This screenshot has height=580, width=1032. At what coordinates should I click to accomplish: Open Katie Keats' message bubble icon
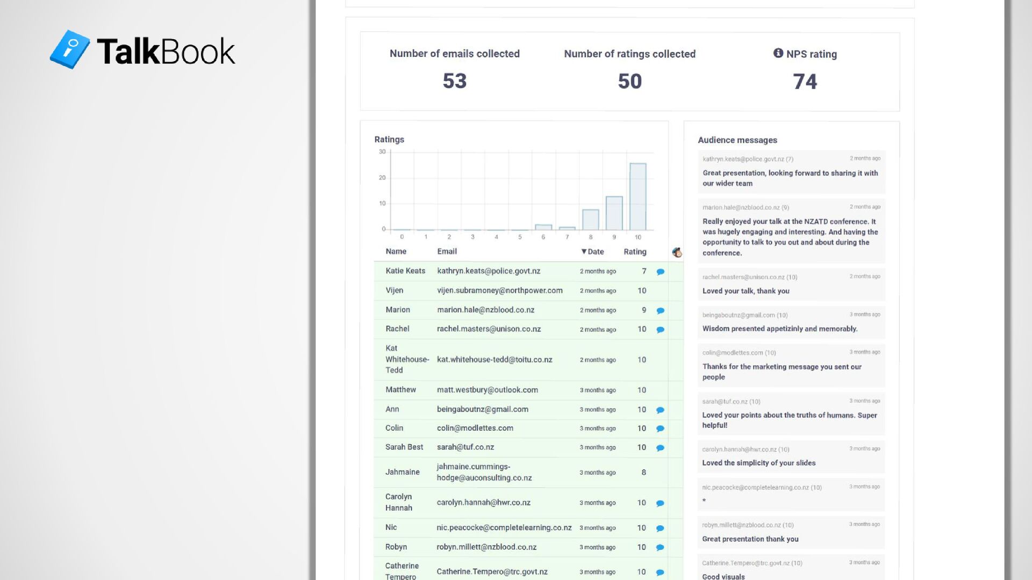[661, 272]
